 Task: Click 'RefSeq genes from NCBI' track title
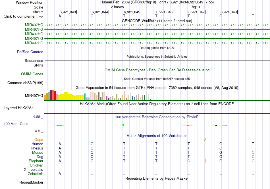[157, 48]
